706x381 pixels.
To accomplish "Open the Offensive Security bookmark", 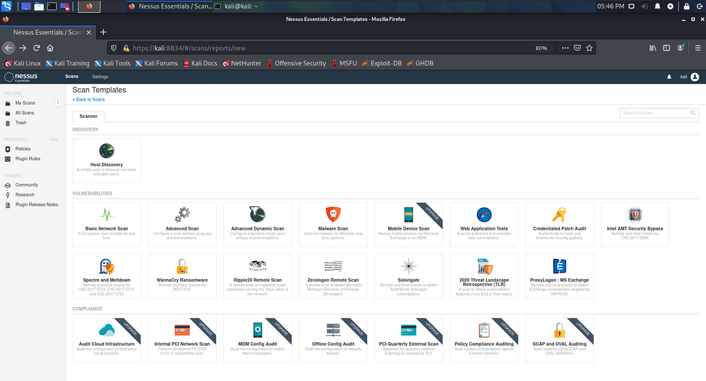I will [x=296, y=63].
